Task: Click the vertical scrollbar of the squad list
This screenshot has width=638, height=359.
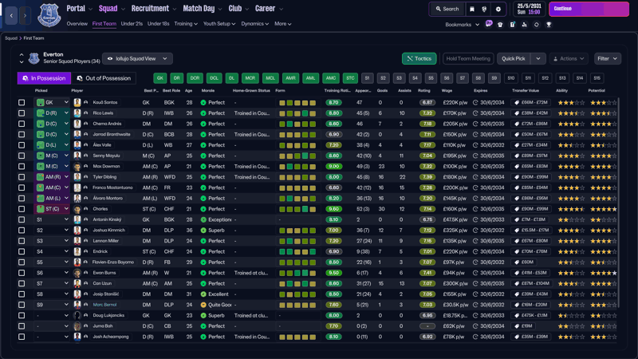Action: (619, 203)
